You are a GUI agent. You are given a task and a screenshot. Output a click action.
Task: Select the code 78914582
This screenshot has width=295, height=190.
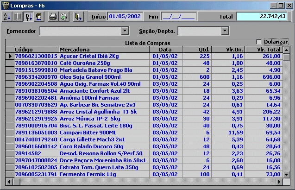pos(28,154)
